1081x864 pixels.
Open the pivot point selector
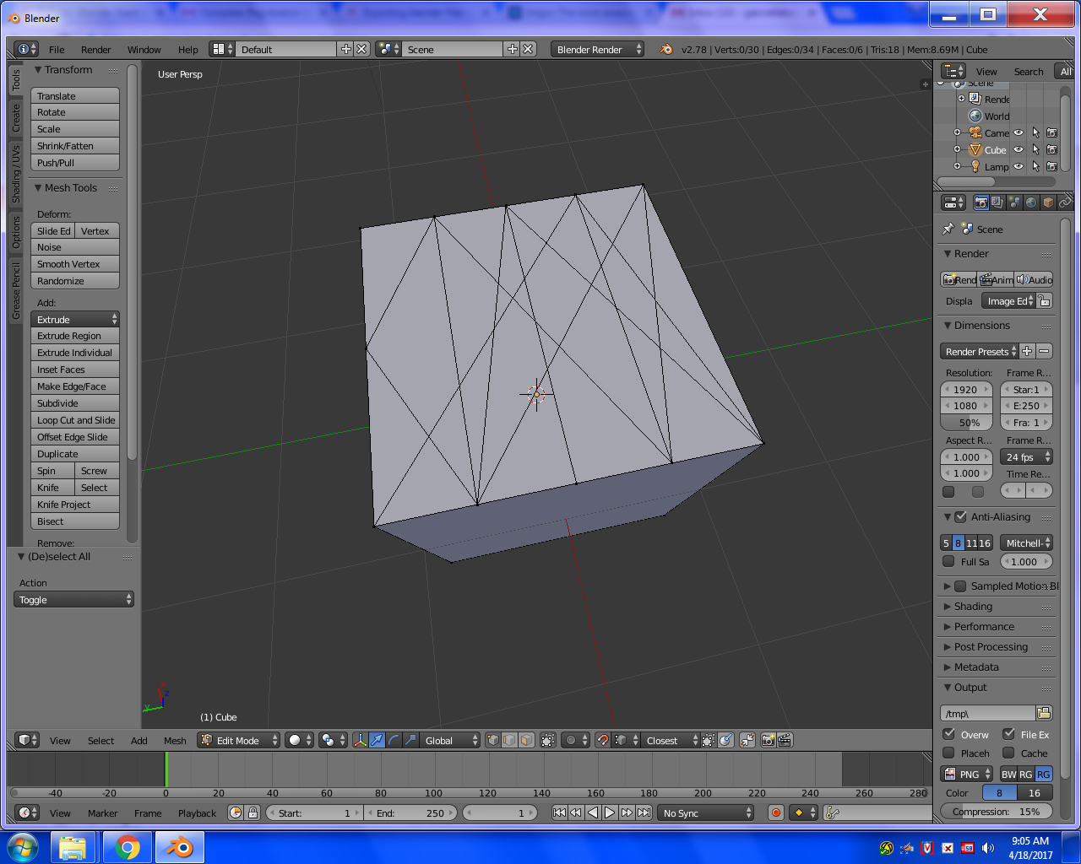(x=334, y=740)
